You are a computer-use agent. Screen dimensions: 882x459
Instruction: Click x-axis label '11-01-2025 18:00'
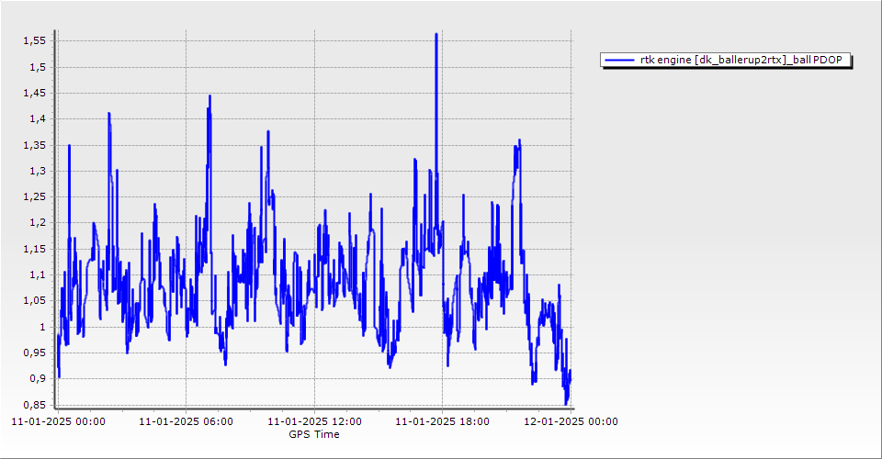442,421
